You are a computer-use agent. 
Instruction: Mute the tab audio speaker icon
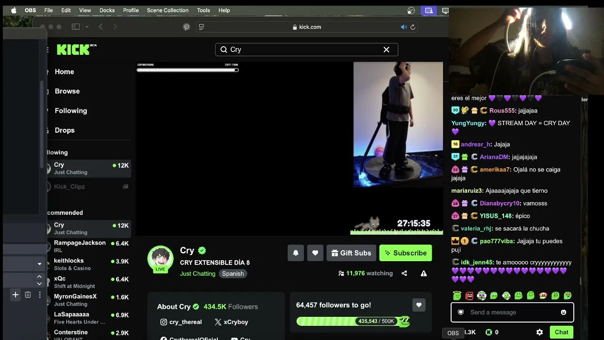click(403, 27)
